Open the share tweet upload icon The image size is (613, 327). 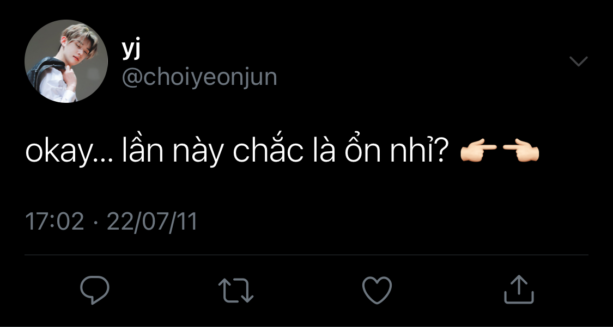point(519,289)
